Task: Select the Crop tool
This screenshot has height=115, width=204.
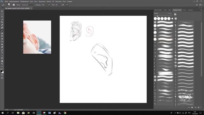Action: point(2,22)
